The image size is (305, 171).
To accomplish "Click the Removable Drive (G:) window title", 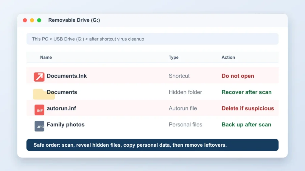I will pyautogui.click(x=74, y=20).
